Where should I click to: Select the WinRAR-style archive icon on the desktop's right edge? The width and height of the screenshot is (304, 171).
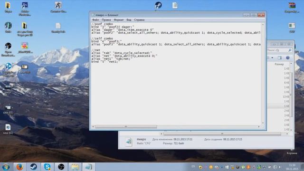292,8
